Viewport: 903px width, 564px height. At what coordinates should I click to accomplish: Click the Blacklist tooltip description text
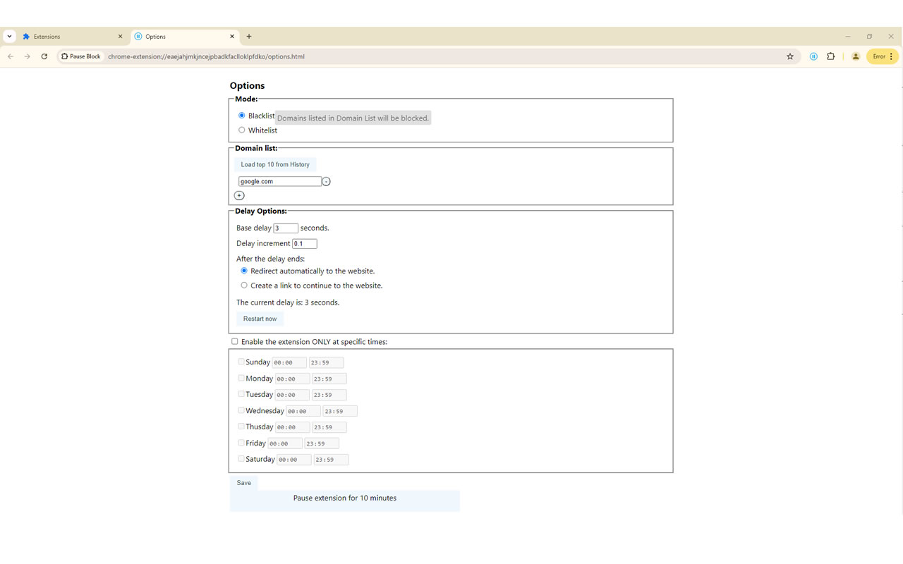pos(353,118)
